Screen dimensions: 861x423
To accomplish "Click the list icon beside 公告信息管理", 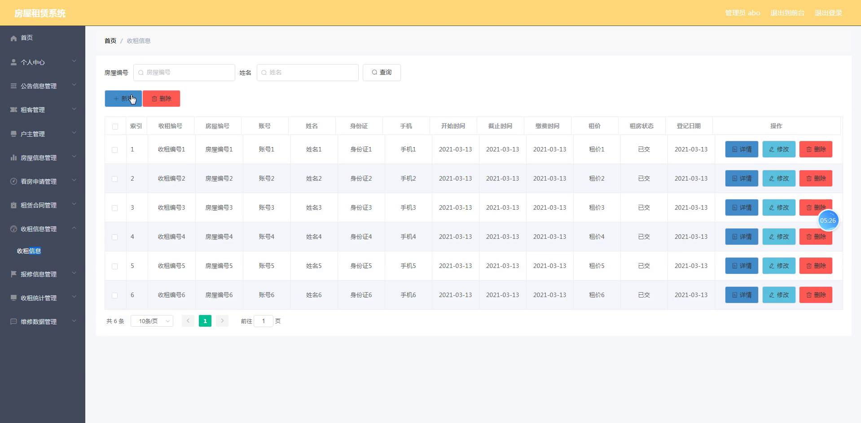I will tap(13, 86).
